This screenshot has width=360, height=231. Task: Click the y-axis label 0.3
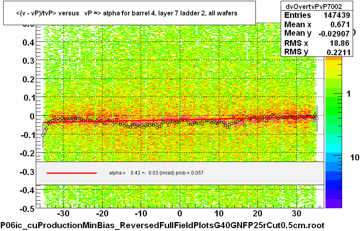click(28, 61)
